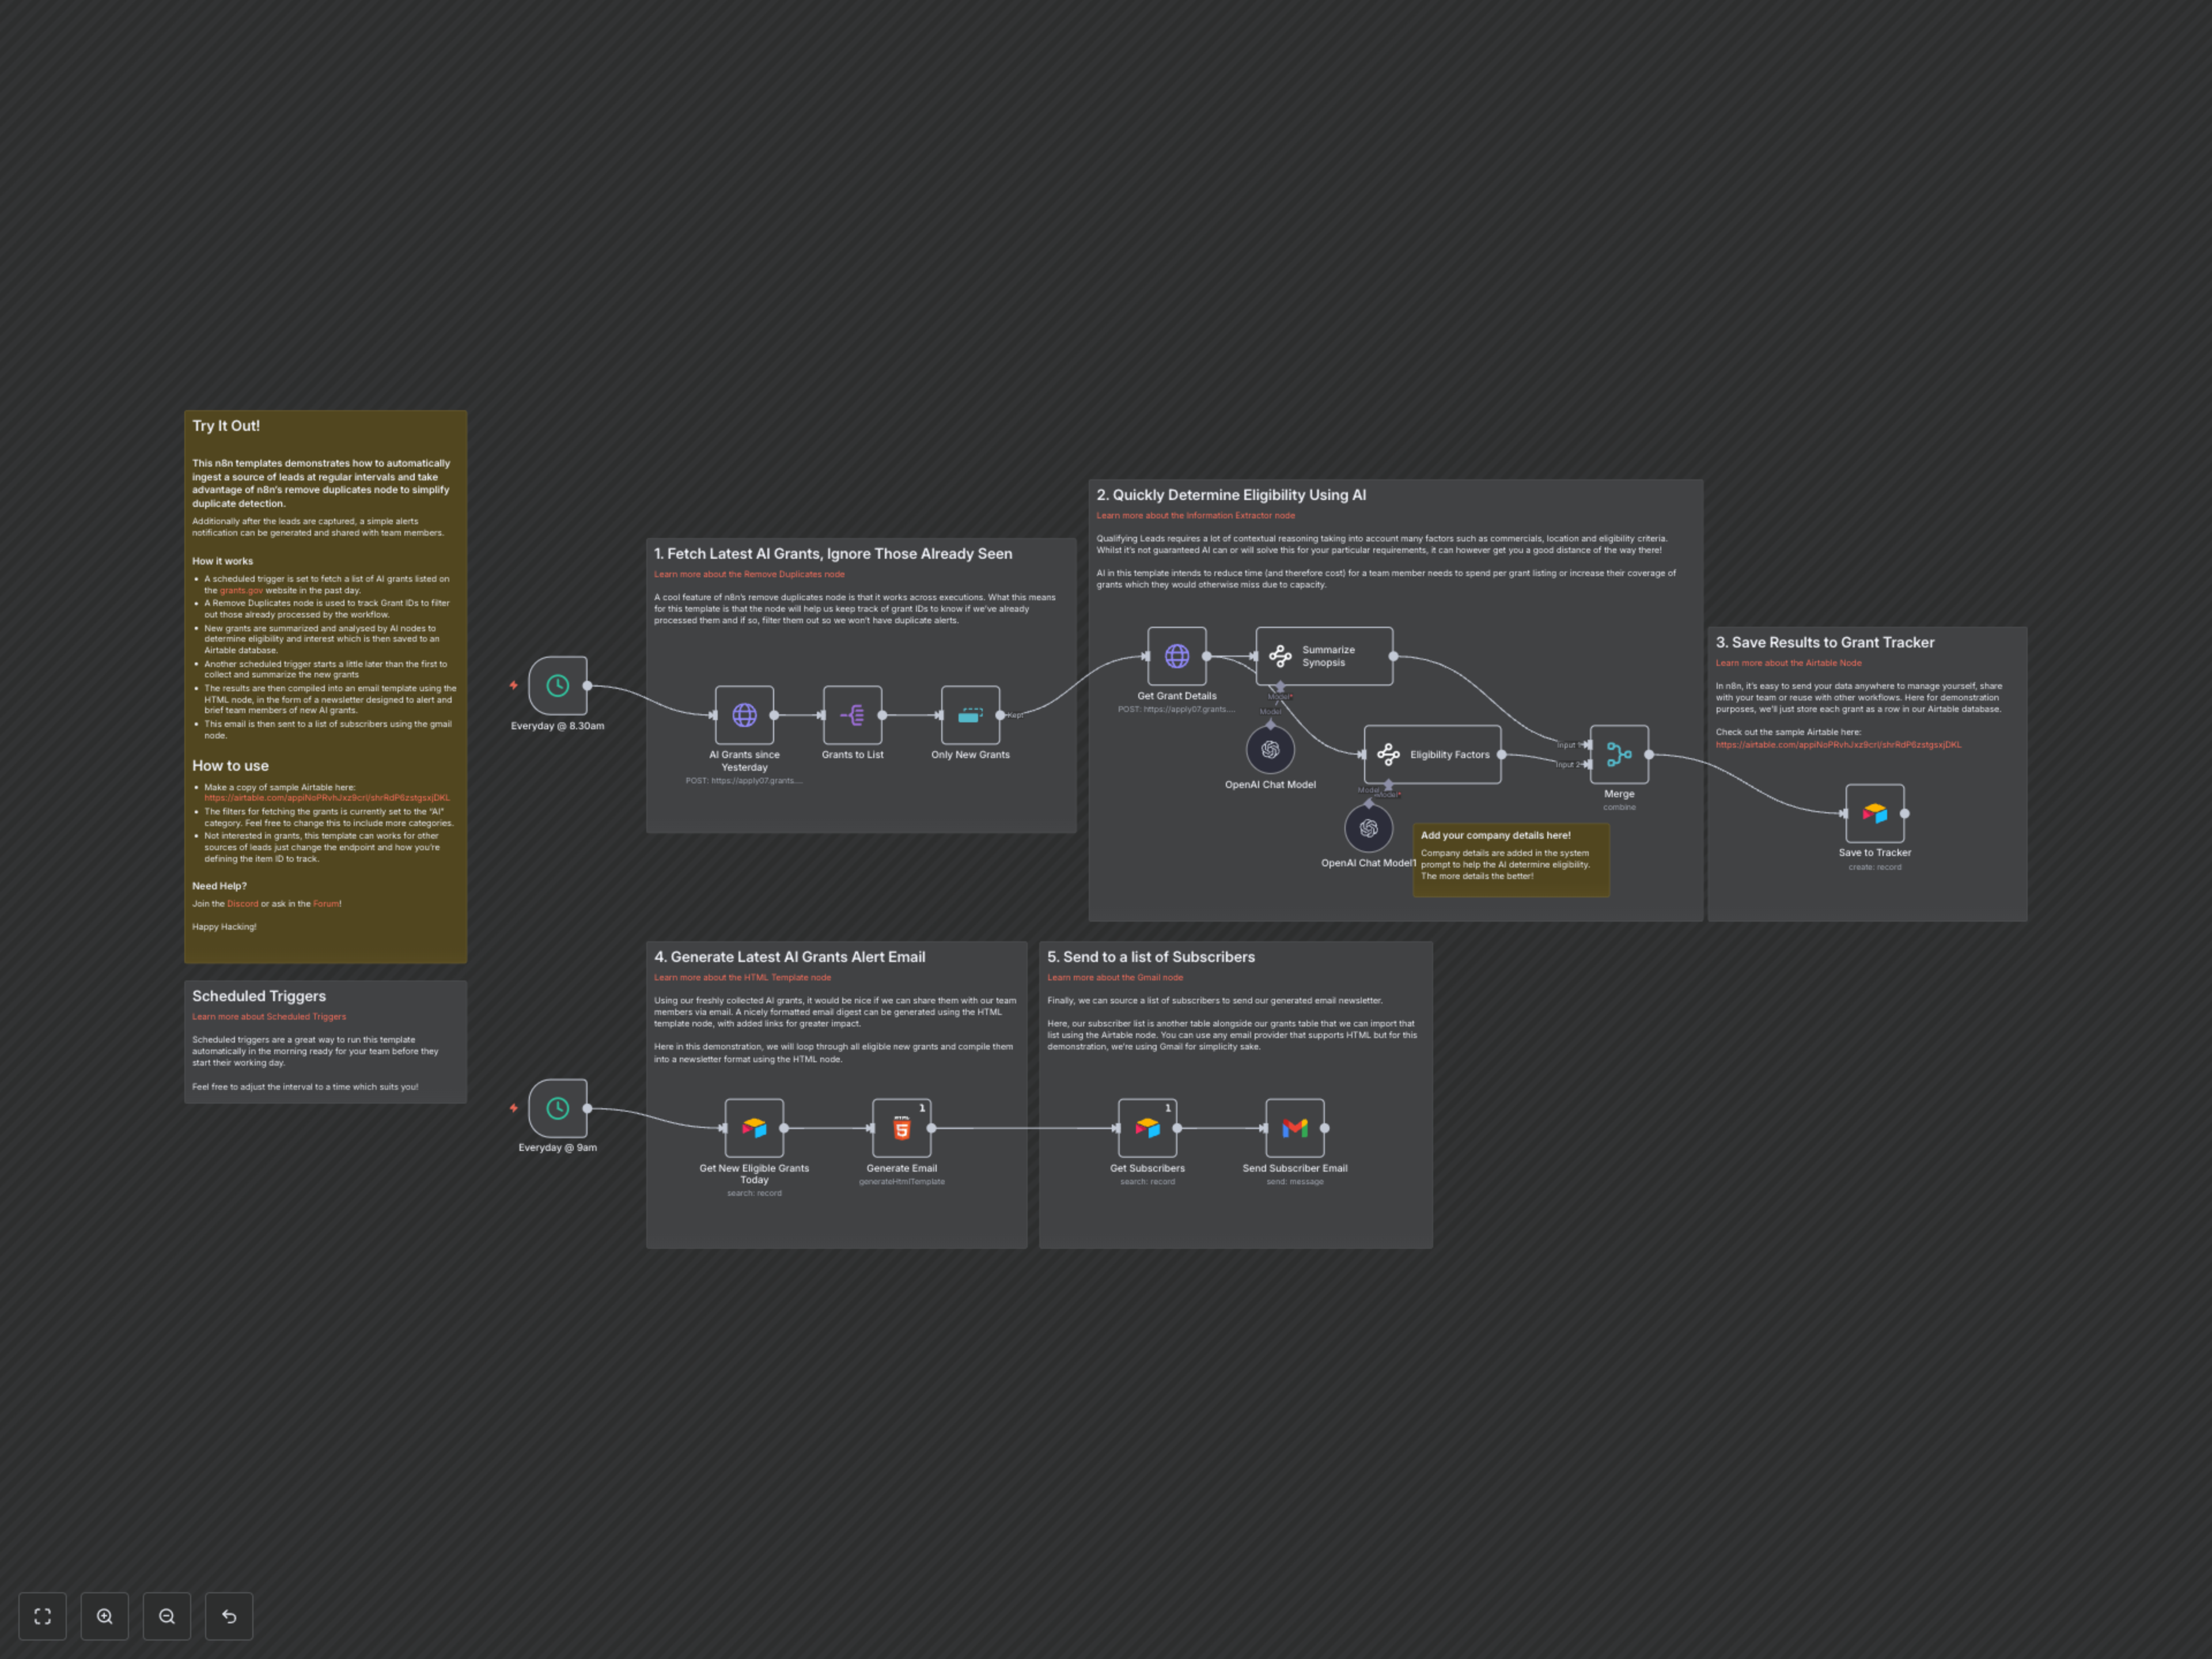Viewport: 2212px width, 1659px height.
Task: Click the Get Subscribers Airtable node
Action: coord(1147,1128)
